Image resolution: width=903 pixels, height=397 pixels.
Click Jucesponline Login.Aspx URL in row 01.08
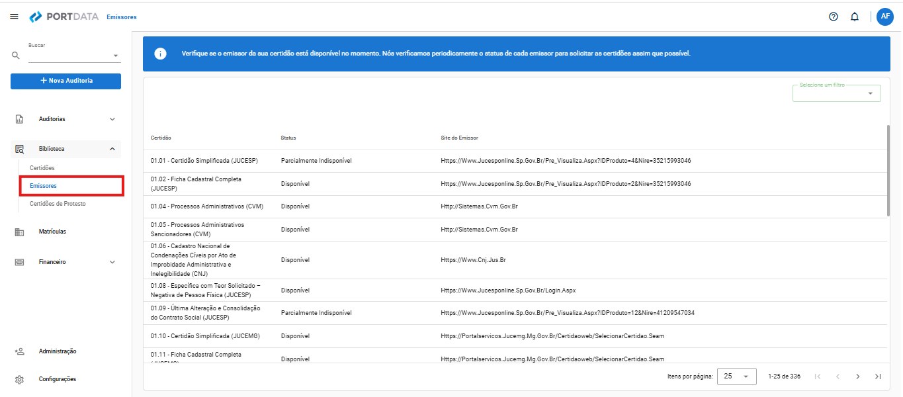[x=508, y=290]
